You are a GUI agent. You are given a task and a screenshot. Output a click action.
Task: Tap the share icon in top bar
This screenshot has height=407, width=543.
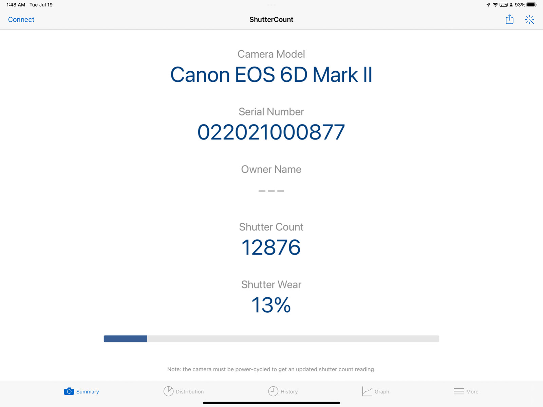509,19
